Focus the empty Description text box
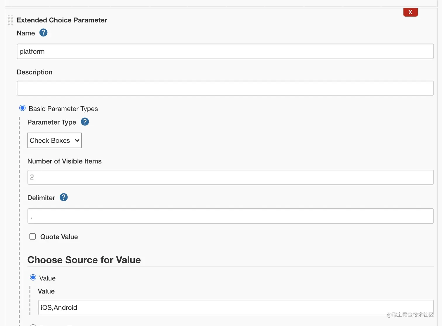This screenshot has width=442, height=326. tap(225, 88)
